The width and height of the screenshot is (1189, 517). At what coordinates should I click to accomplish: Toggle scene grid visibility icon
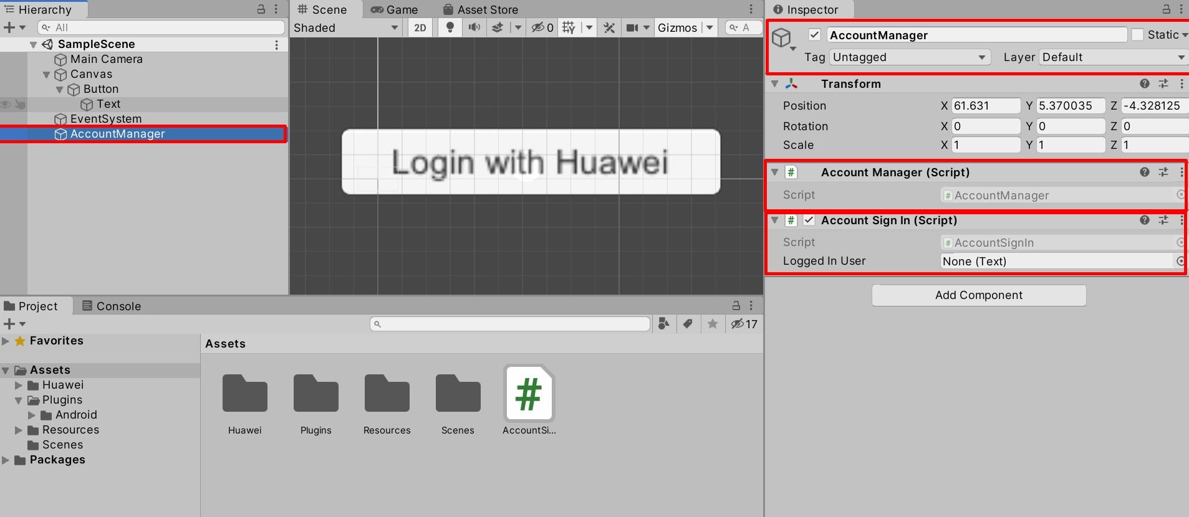pyautogui.click(x=569, y=27)
